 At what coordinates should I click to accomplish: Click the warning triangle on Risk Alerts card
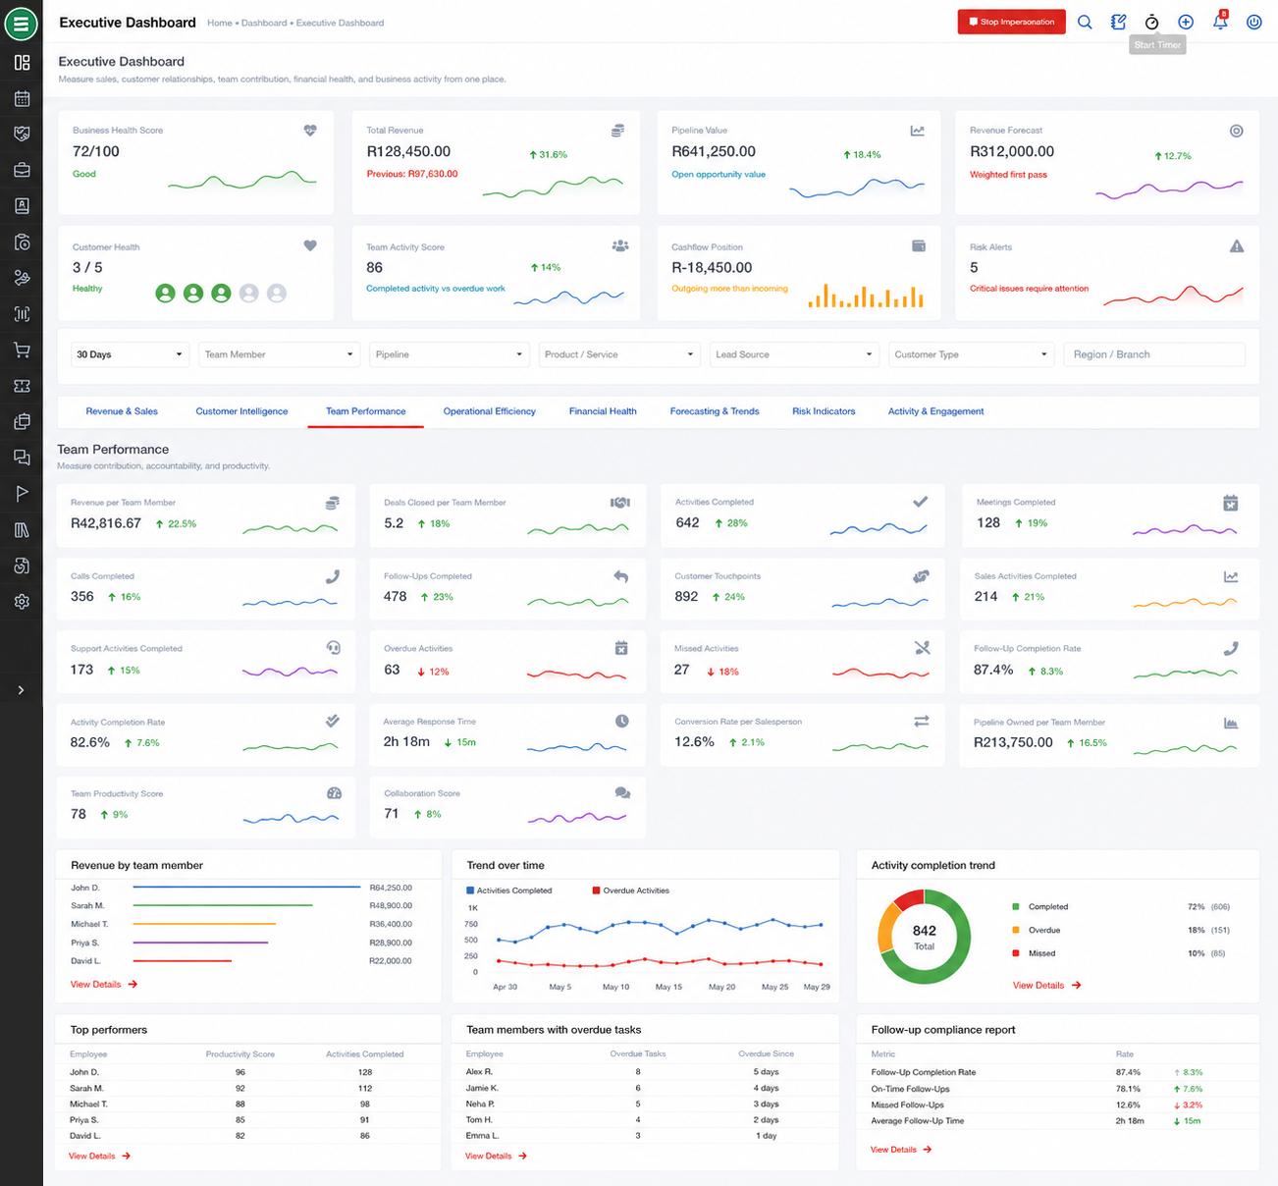pos(1237,246)
